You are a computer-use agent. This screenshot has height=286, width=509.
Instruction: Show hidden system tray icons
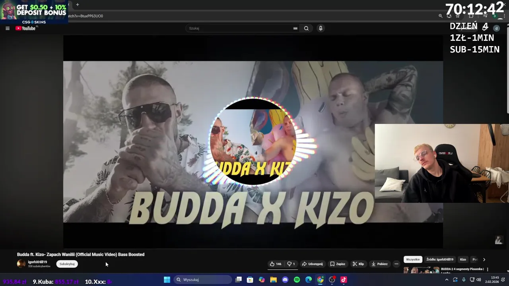[x=447, y=280]
